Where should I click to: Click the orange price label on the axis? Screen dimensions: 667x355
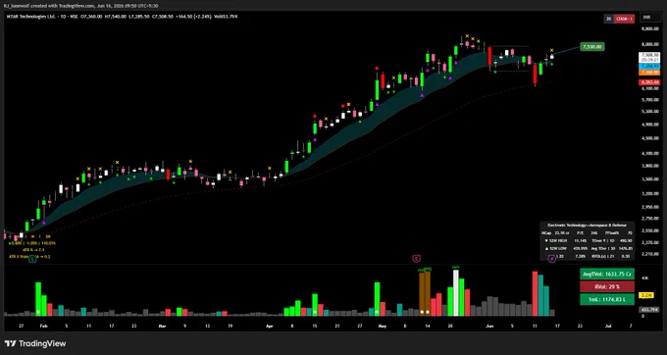point(649,73)
